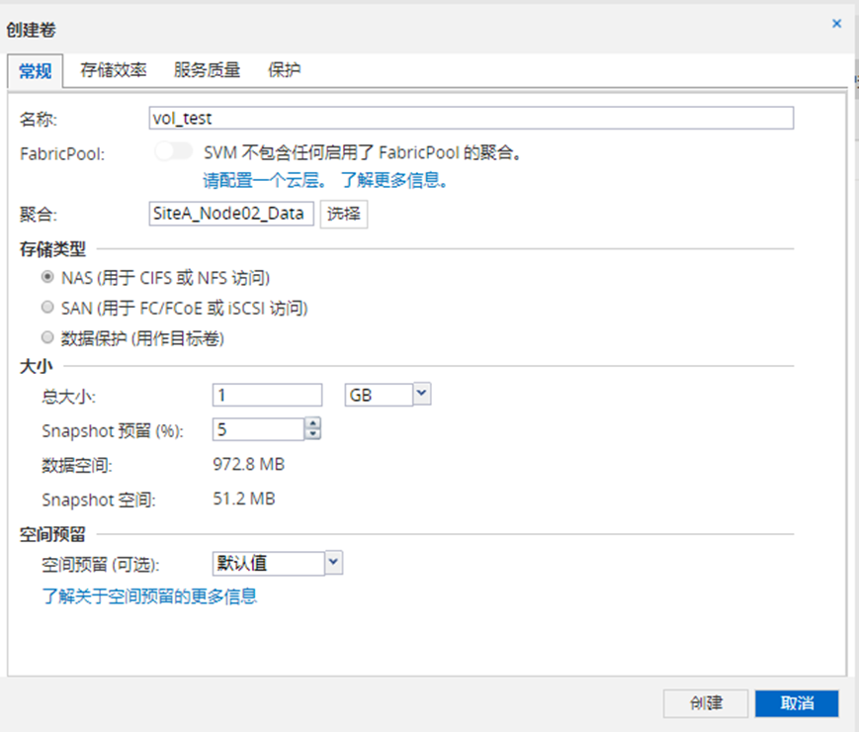Viewport: 859px width, 732px height.
Task: Expand the 空间预留 默认值 dropdown
Action: pyautogui.click(x=333, y=563)
